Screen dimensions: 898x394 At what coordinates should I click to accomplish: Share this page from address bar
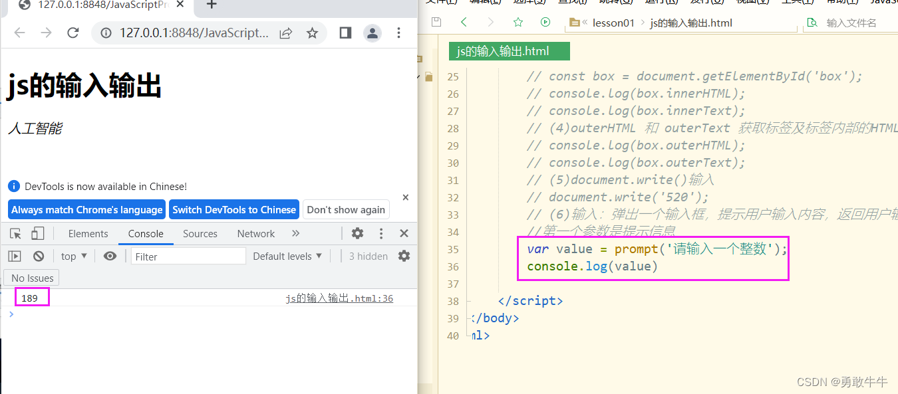286,33
